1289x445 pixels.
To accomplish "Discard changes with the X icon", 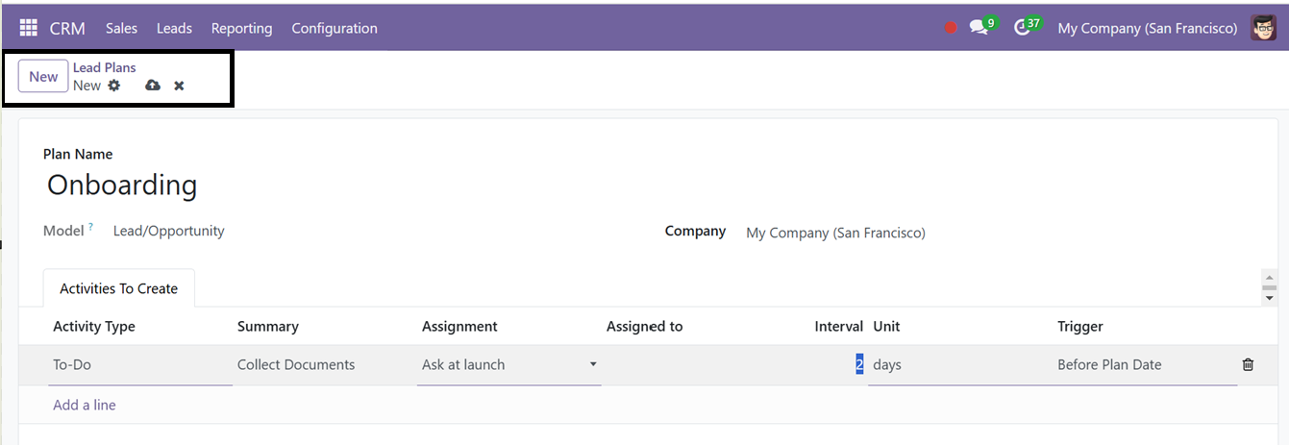I will point(179,86).
